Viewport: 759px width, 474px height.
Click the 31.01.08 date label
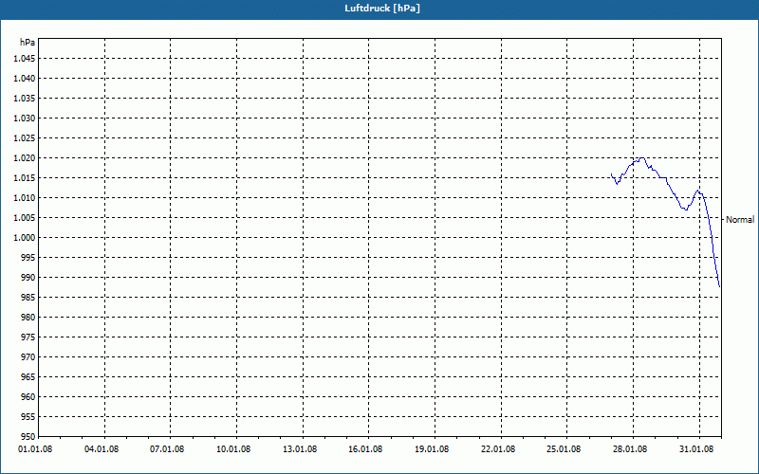click(696, 448)
